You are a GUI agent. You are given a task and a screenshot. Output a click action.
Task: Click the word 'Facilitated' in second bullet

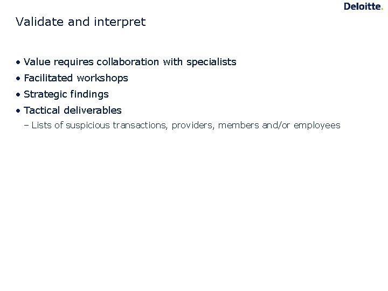(48, 78)
